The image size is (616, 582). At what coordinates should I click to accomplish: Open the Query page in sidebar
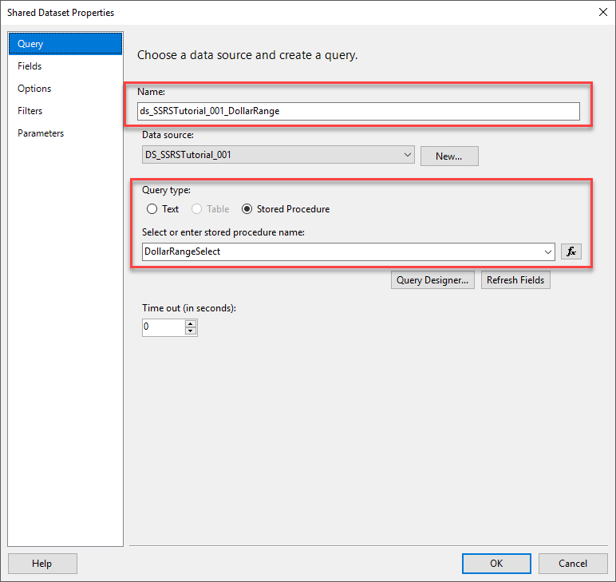[31, 44]
